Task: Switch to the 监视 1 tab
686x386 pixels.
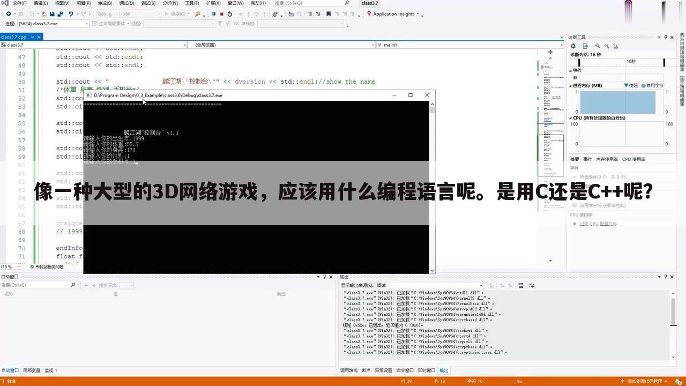Action: pos(51,370)
